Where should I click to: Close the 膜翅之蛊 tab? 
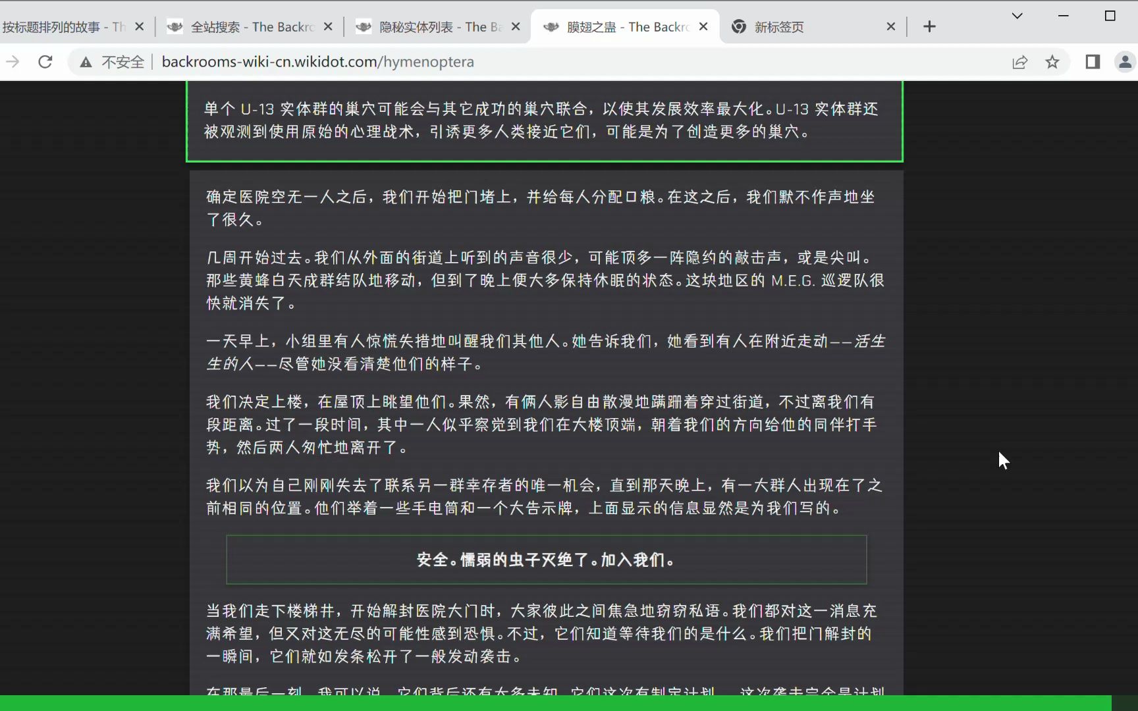[x=703, y=27]
